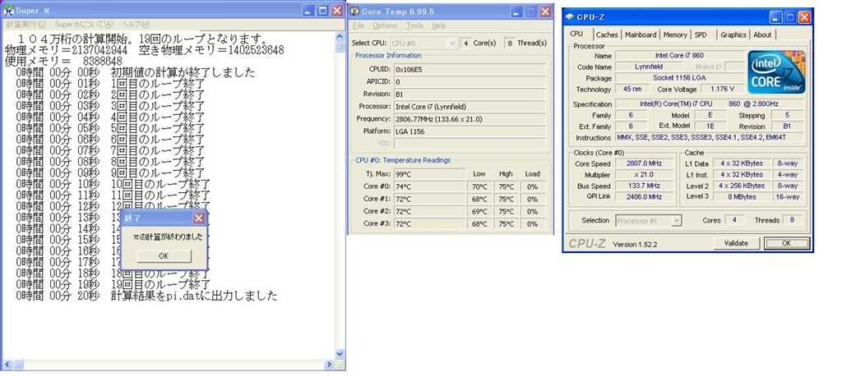Click the left arrow of Super π horizontal scrollbar
Image resolution: width=842 pixels, height=377 pixels.
(x=7, y=365)
